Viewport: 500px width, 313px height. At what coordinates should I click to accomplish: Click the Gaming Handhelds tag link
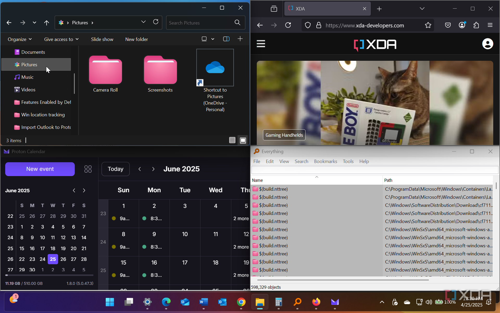284,135
